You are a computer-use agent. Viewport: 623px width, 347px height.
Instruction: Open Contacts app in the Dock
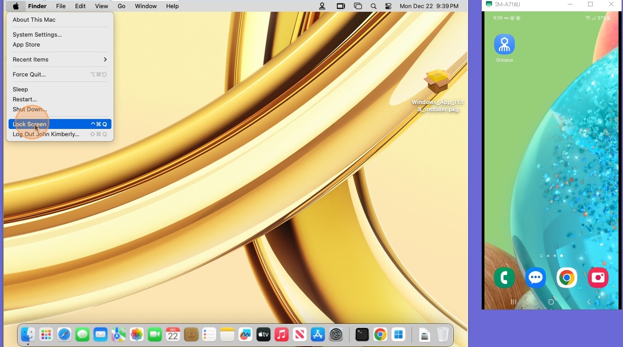click(x=191, y=334)
